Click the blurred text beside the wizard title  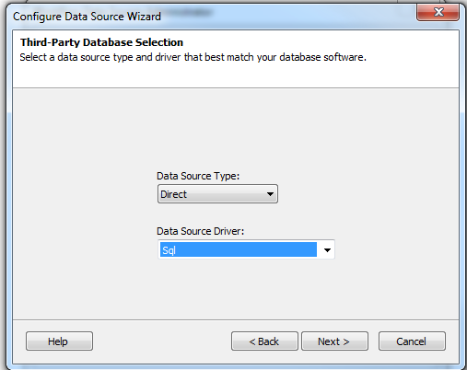(187, 13)
